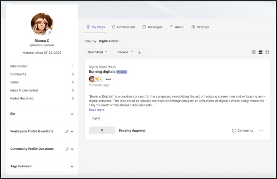
Task: Click the Idea Posted stat row
Action: click(42, 66)
